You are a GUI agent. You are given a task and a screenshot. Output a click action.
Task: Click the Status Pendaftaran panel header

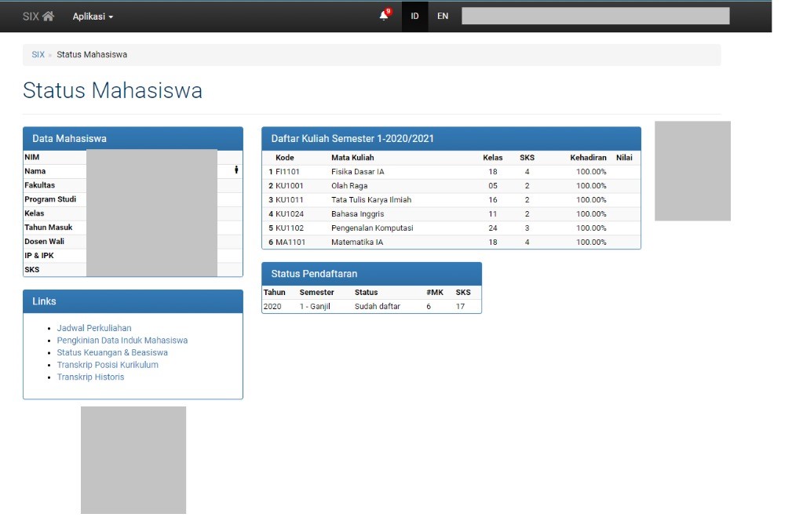click(x=371, y=274)
